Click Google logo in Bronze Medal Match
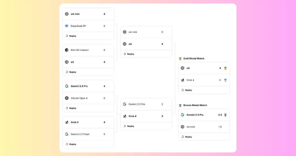296x156 pixels. (182, 115)
